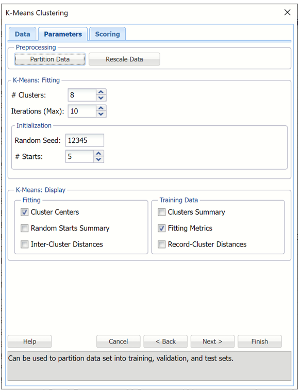Switch to the Data tab
The image size is (302, 392).
pyautogui.click(x=23, y=34)
